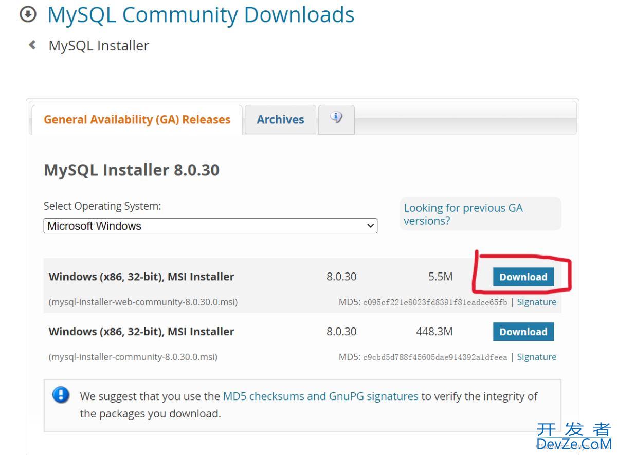Switch to the Archives tab

[x=280, y=120]
